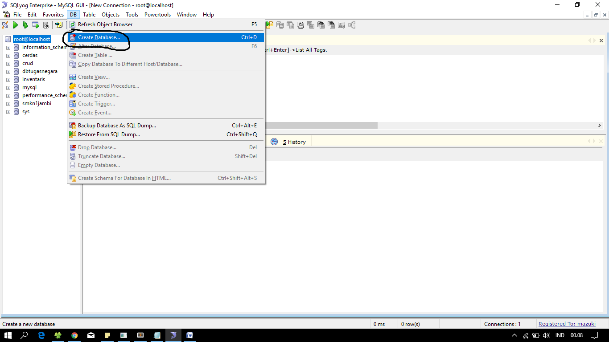This screenshot has height=342, width=609.
Task: Click the schema designer tree icon
Action: click(352, 25)
